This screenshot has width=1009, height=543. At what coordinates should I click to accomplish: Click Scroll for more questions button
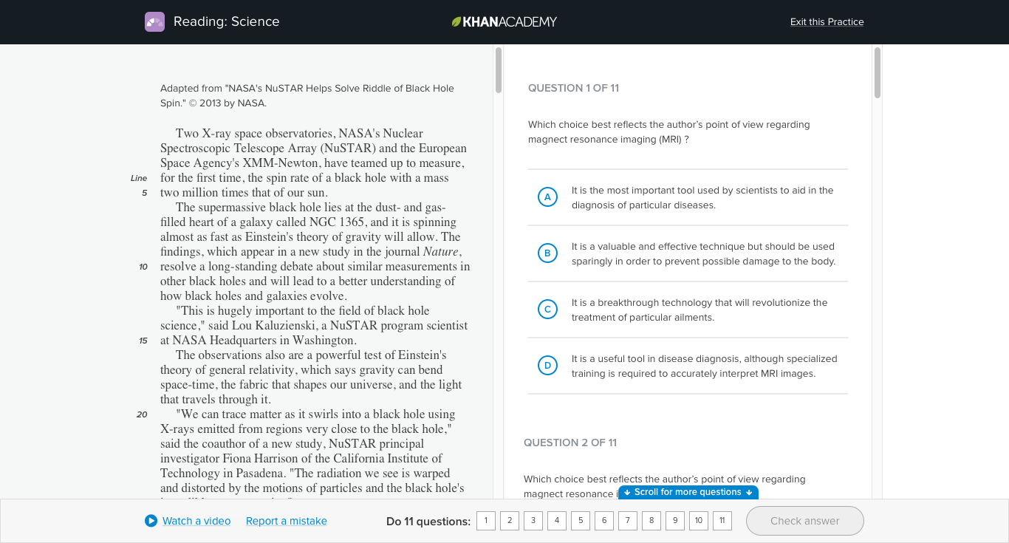[x=688, y=492]
